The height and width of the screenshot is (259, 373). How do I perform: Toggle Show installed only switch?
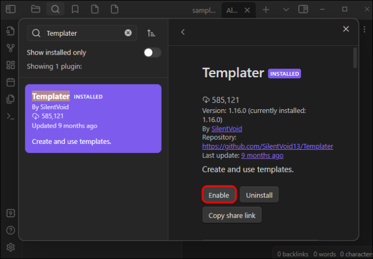click(x=152, y=52)
